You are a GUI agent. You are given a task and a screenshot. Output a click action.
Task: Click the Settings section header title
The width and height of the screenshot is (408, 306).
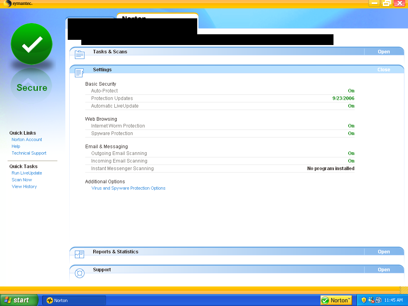point(102,70)
